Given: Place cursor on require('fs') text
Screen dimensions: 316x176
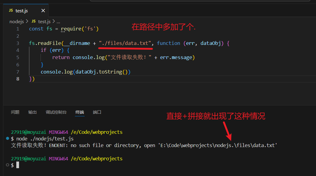Looking at the screenshot, I should coord(80,29).
